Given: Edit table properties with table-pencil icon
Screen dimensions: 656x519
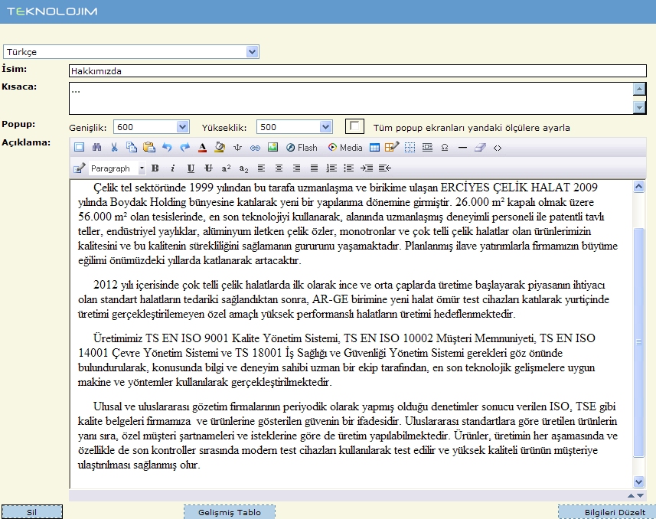Looking at the screenshot, I should pyautogui.click(x=392, y=147).
